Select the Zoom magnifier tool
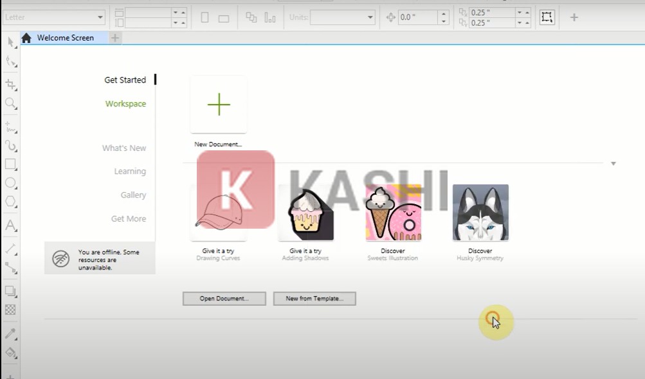This screenshot has height=379, width=645. point(10,103)
